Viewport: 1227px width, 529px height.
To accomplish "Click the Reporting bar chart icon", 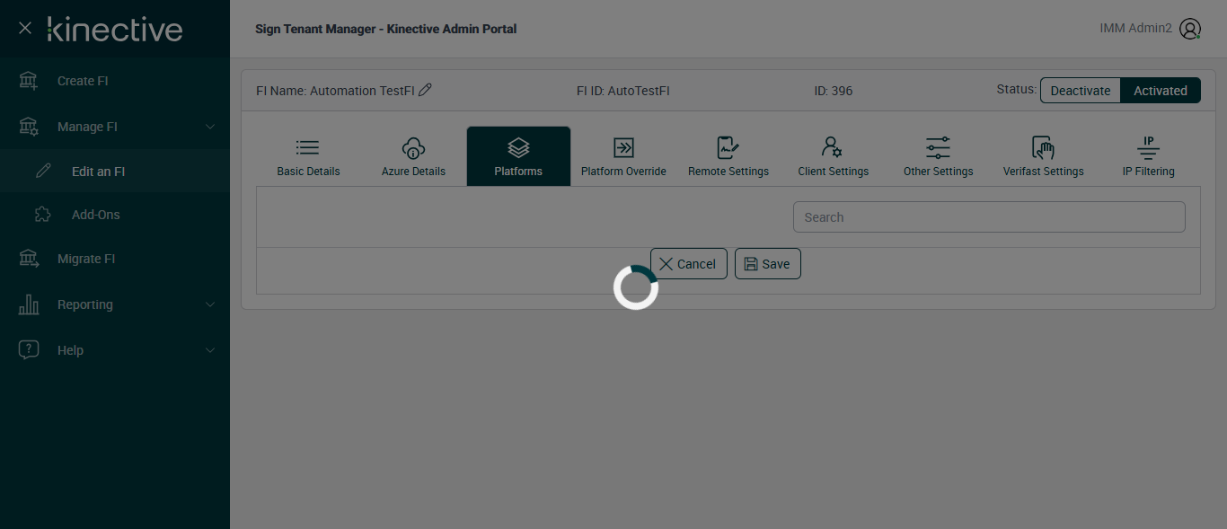I will coord(29,304).
